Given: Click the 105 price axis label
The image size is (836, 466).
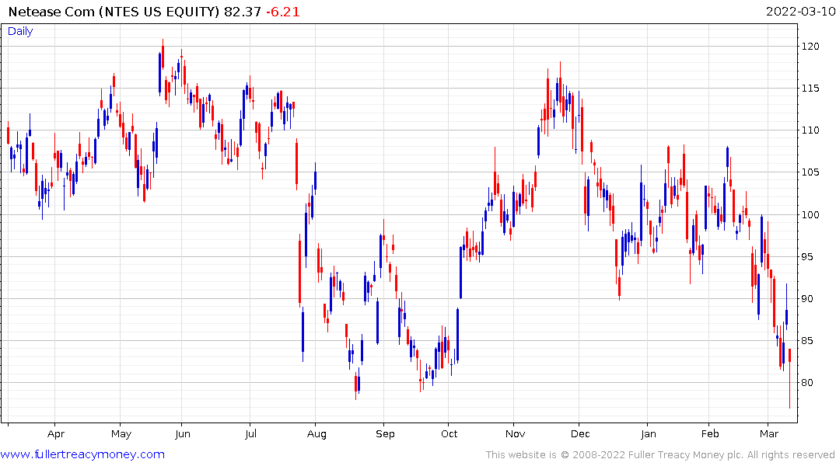Looking at the screenshot, I should [x=810, y=172].
